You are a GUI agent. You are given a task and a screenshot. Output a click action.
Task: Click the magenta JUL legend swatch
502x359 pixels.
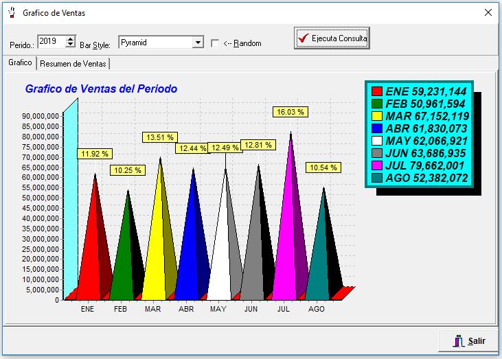376,165
